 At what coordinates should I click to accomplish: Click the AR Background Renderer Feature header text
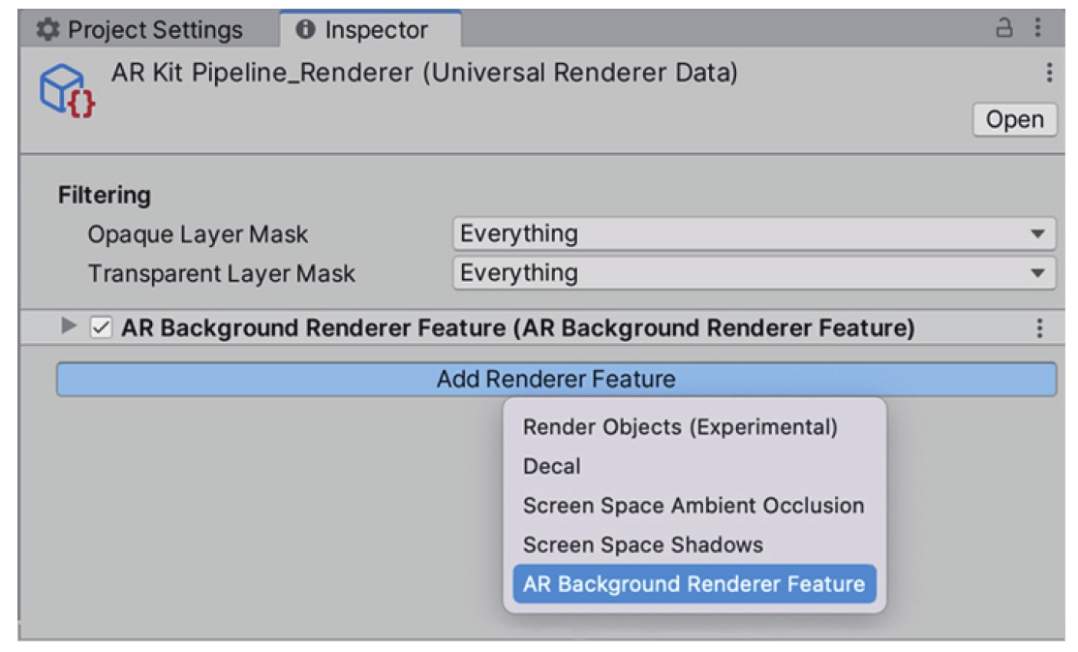517,328
